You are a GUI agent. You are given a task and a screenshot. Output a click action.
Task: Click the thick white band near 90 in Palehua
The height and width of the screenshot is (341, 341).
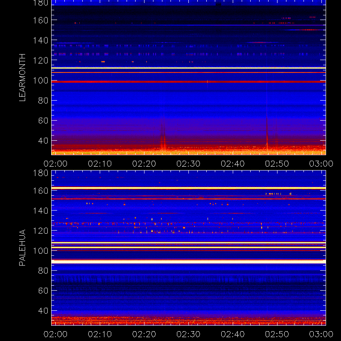tap(188, 262)
